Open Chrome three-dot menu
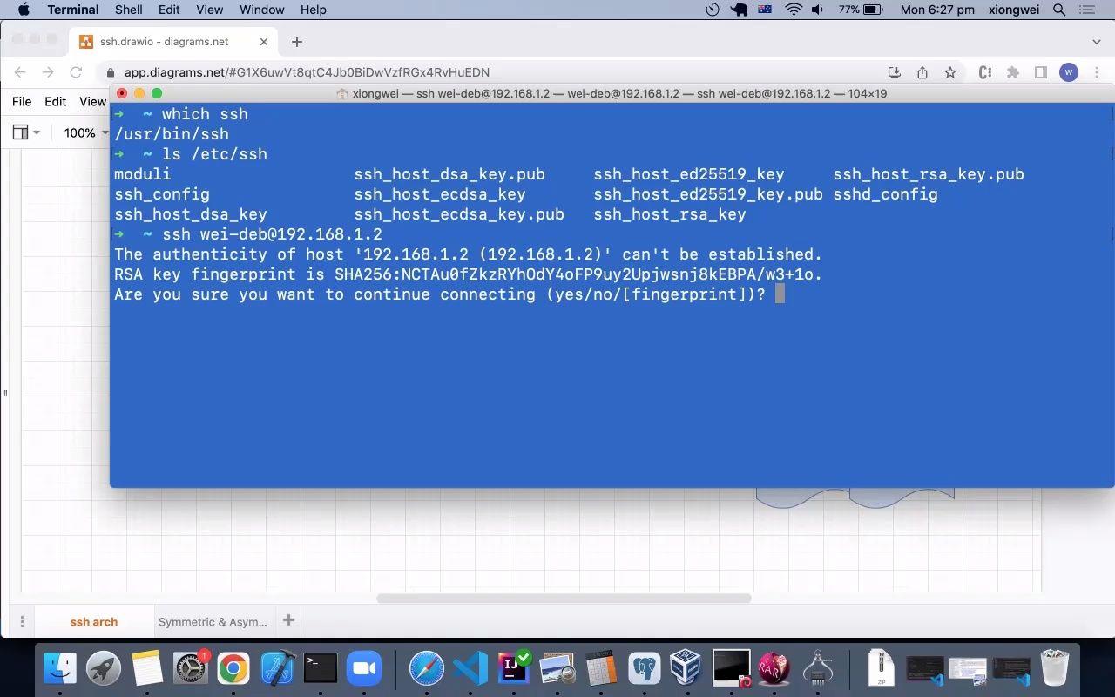 point(1097,72)
